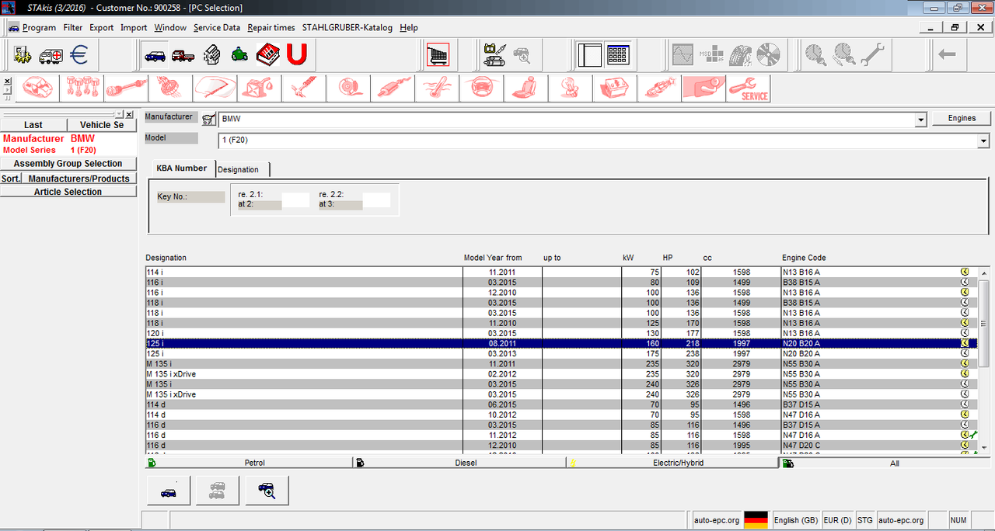Image resolution: width=995 pixels, height=531 pixels.
Task: Open the spark plug ignition assembly group
Action: point(659,88)
